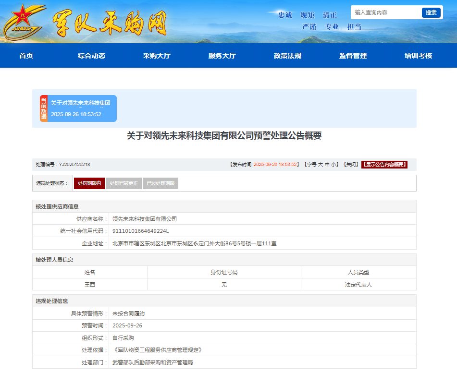
Task: Select the 处理已被更正 status tab
Action: pos(124,183)
